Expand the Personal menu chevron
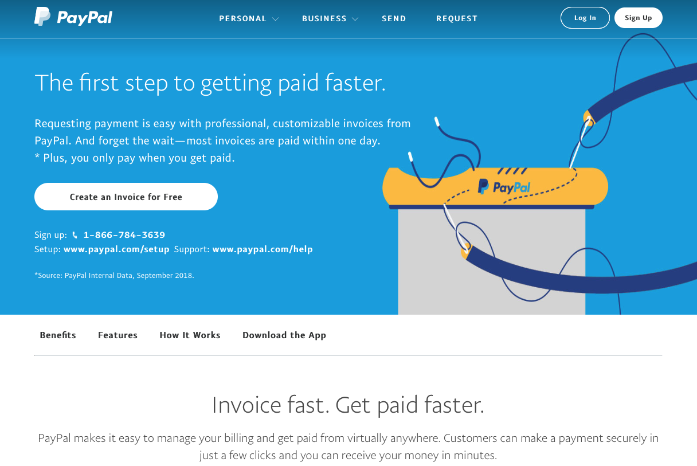The image size is (697, 466). coord(276,19)
